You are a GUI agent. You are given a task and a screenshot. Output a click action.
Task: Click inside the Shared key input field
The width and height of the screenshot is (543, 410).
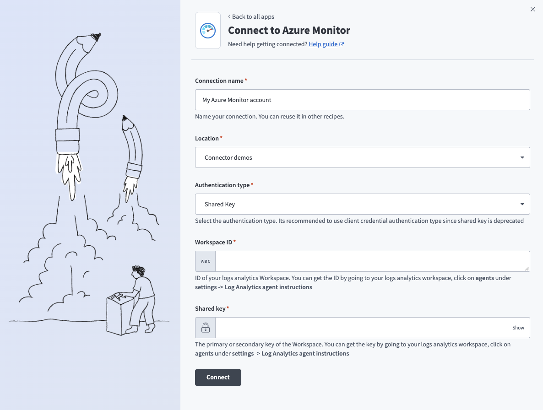click(362, 327)
